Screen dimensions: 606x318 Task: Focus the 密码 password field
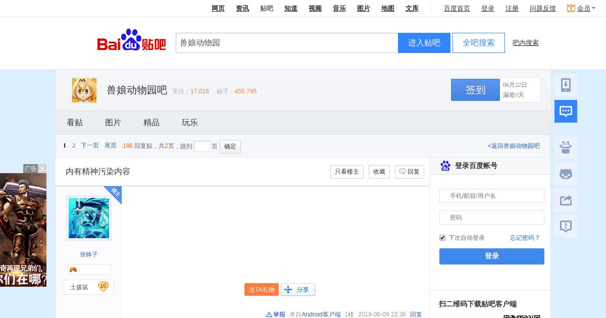492,218
